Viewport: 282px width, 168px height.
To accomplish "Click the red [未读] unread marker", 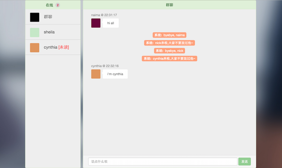I will 63,47.
